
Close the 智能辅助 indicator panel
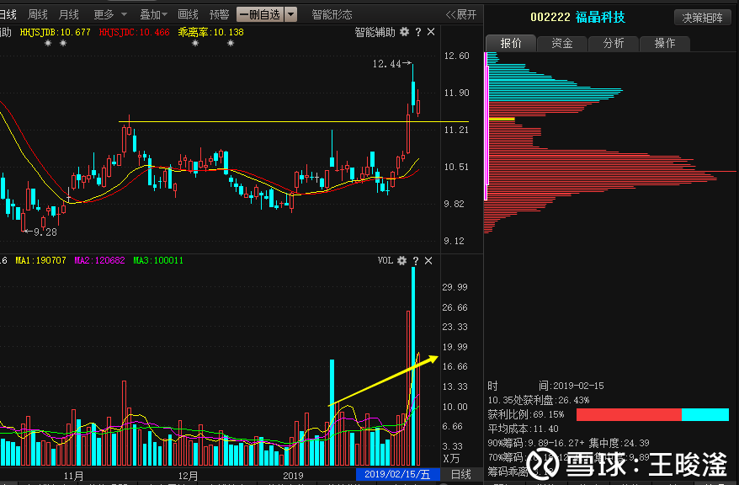[x=431, y=32]
